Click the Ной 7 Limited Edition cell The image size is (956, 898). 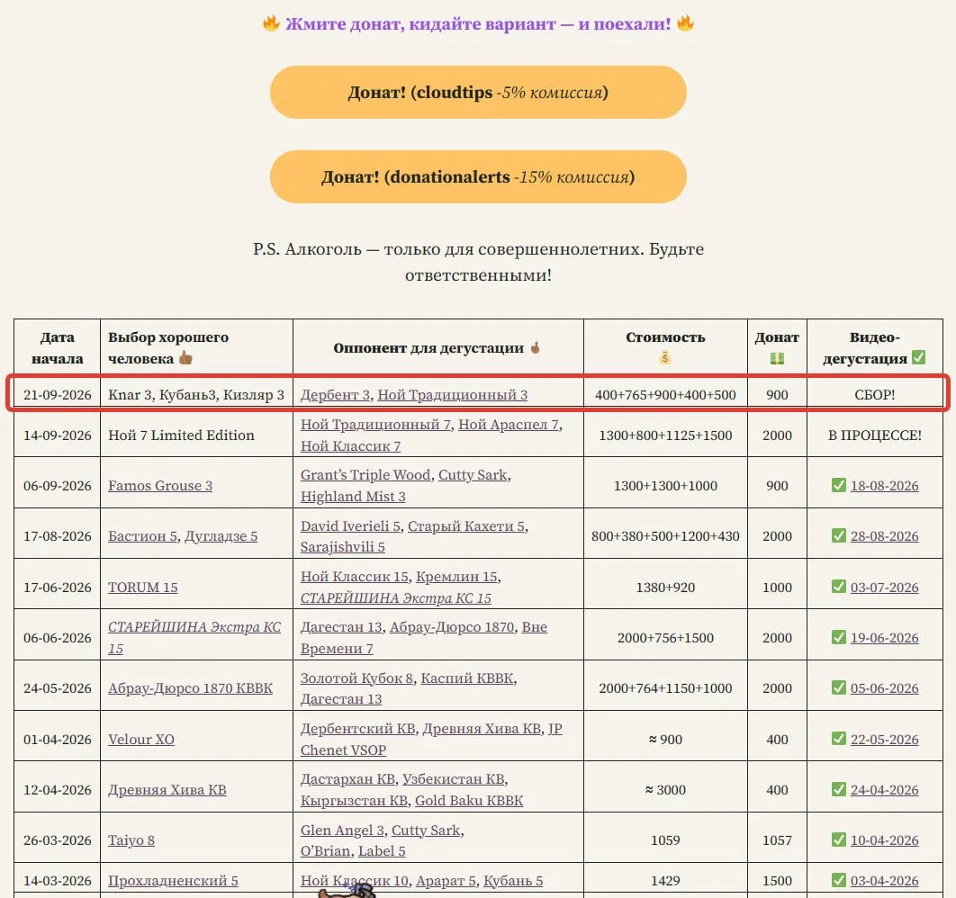tap(196, 436)
